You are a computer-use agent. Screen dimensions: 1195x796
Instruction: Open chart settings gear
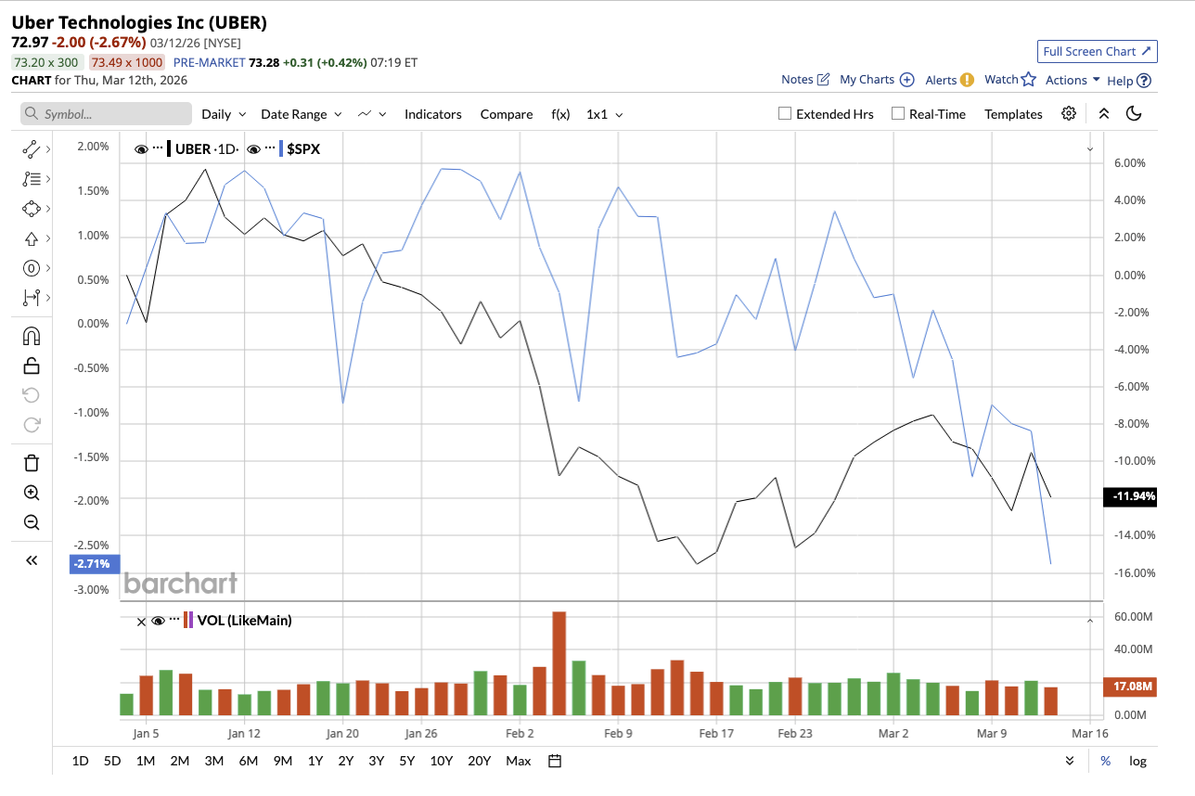coord(1069,113)
